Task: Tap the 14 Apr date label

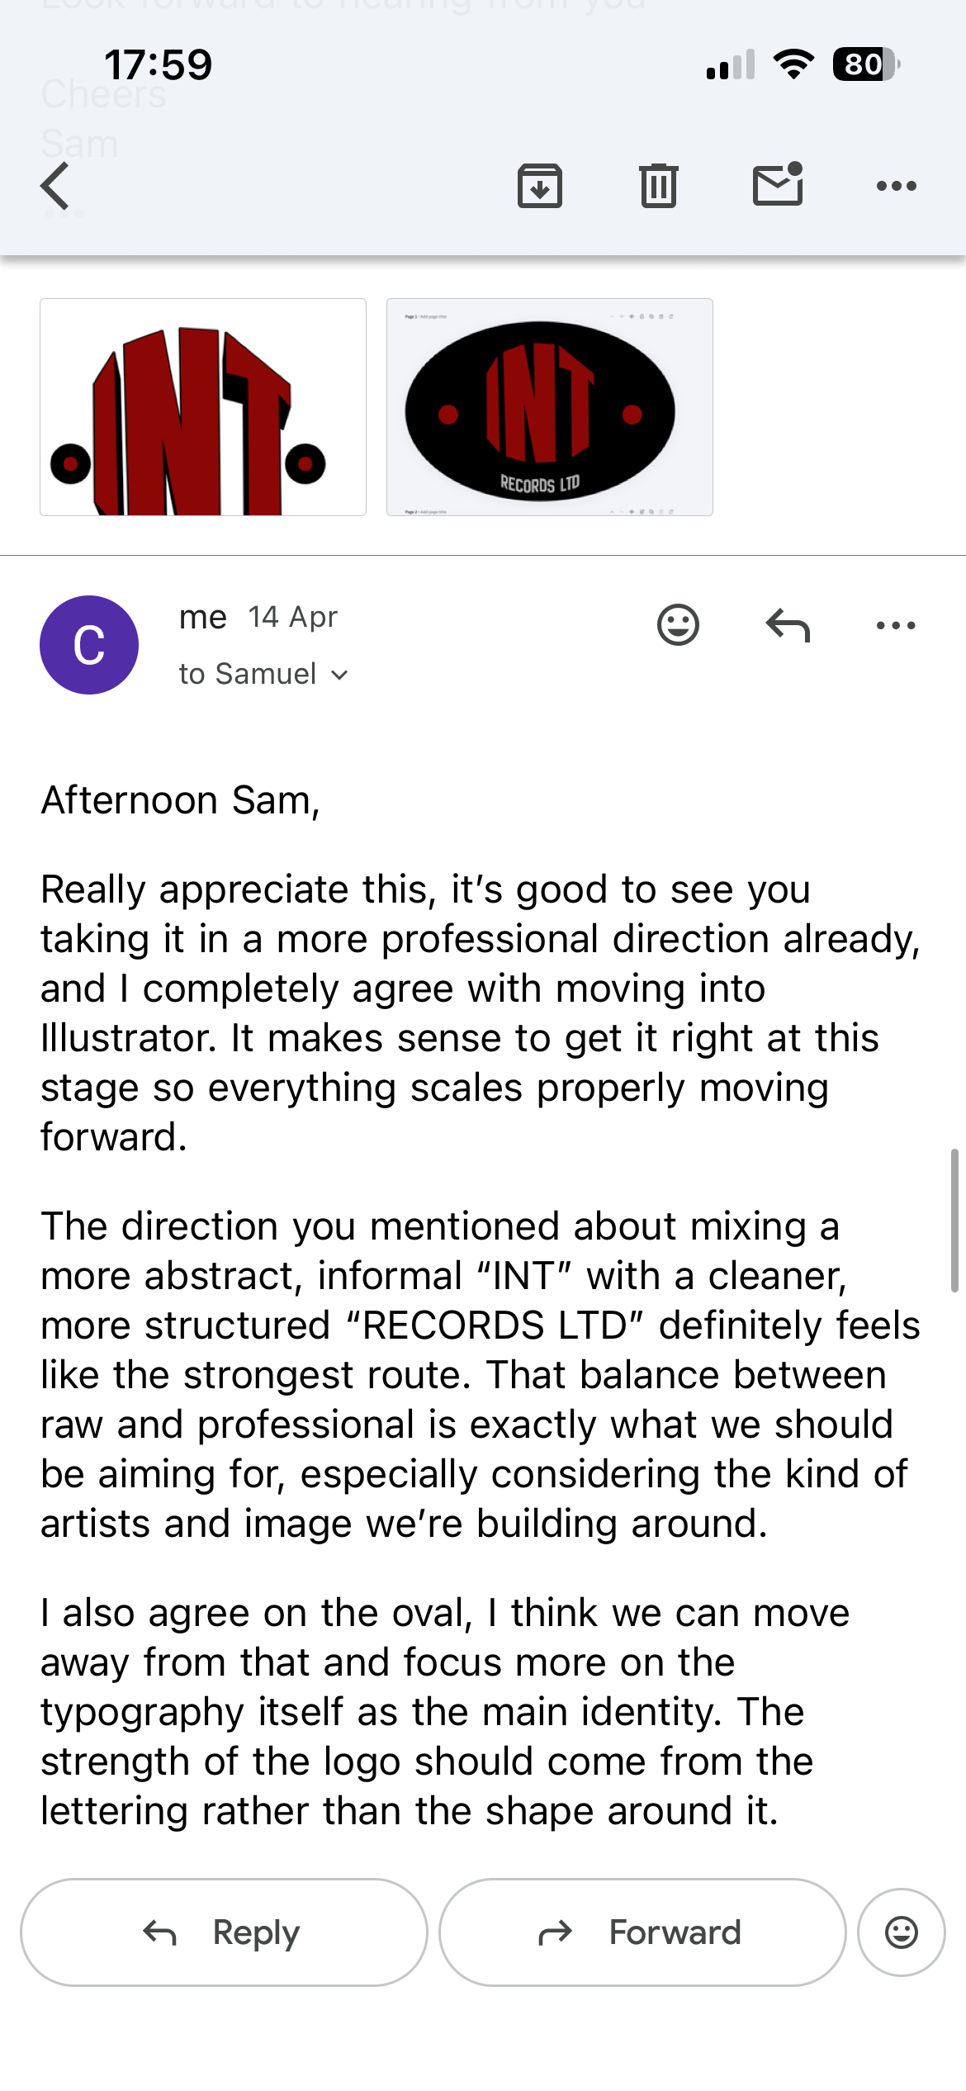Action: (x=293, y=617)
